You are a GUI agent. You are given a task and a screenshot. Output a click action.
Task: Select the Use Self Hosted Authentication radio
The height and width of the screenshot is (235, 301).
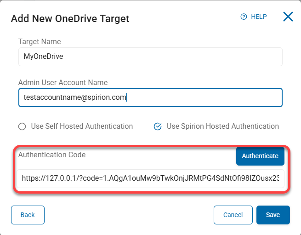pos(22,126)
